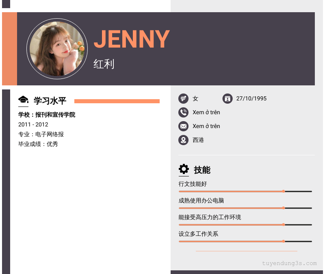Click the email envelope icon
This screenshot has height=274, width=325.
click(x=183, y=126)
